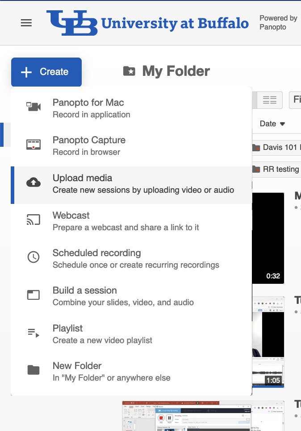Click the Panopto Capture browser icon
This screenshot has width=301, height=431.
[33, 145]
